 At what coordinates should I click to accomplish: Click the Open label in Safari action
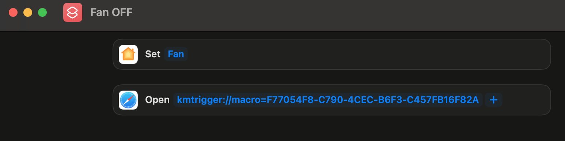coord(157,100)
